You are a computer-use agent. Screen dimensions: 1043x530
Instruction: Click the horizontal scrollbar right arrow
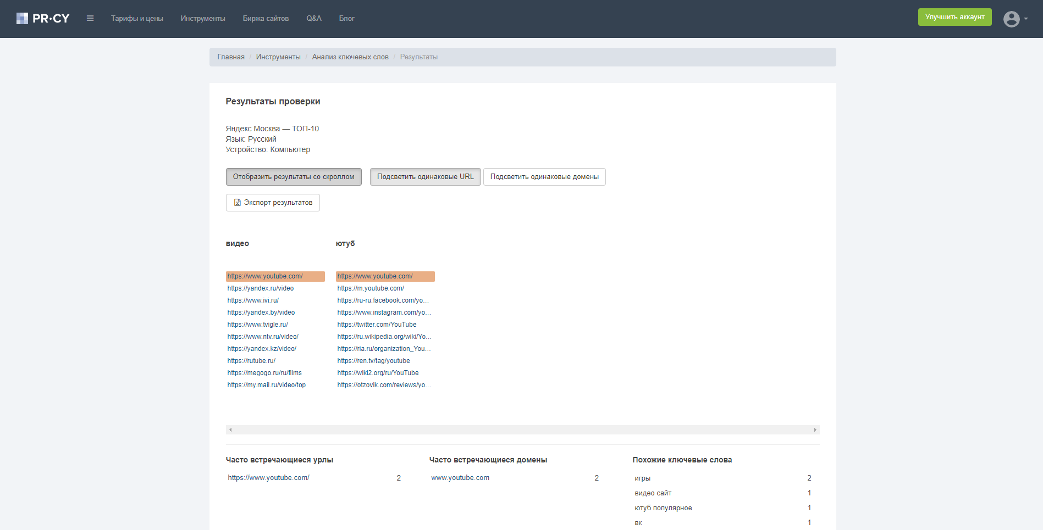[x=815, y=429]
